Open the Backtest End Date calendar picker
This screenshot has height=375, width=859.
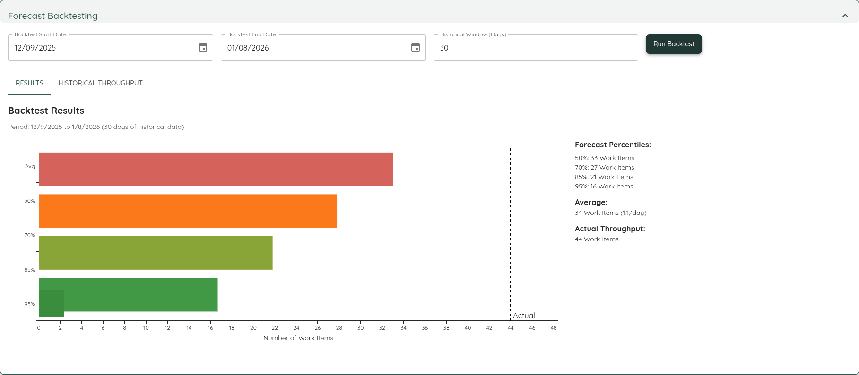(416, 48)
